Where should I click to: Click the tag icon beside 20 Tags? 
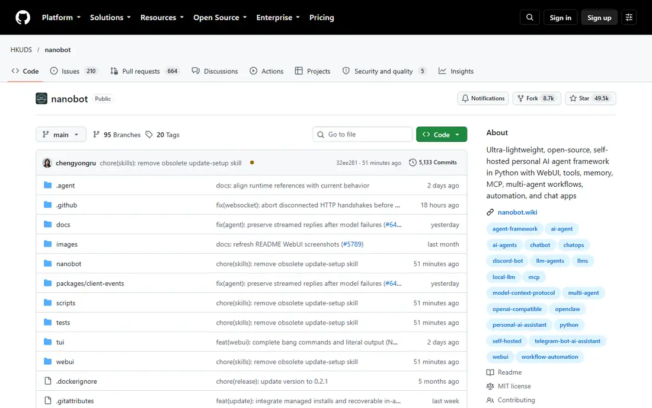(x=149, y=135)
